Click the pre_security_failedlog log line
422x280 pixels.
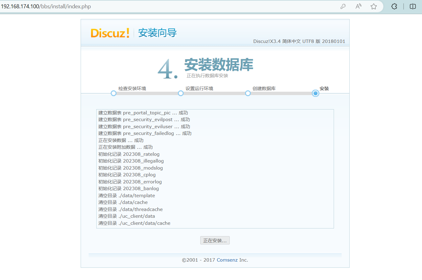tap(145, 133)
